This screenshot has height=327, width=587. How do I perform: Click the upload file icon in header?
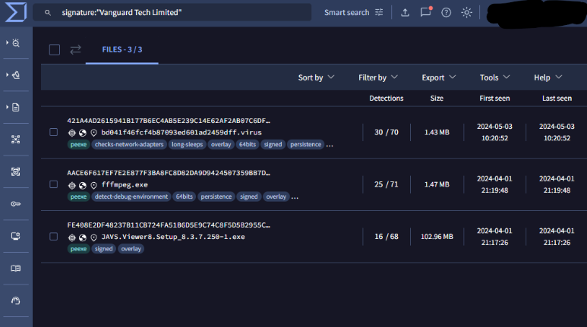point(405,13)
